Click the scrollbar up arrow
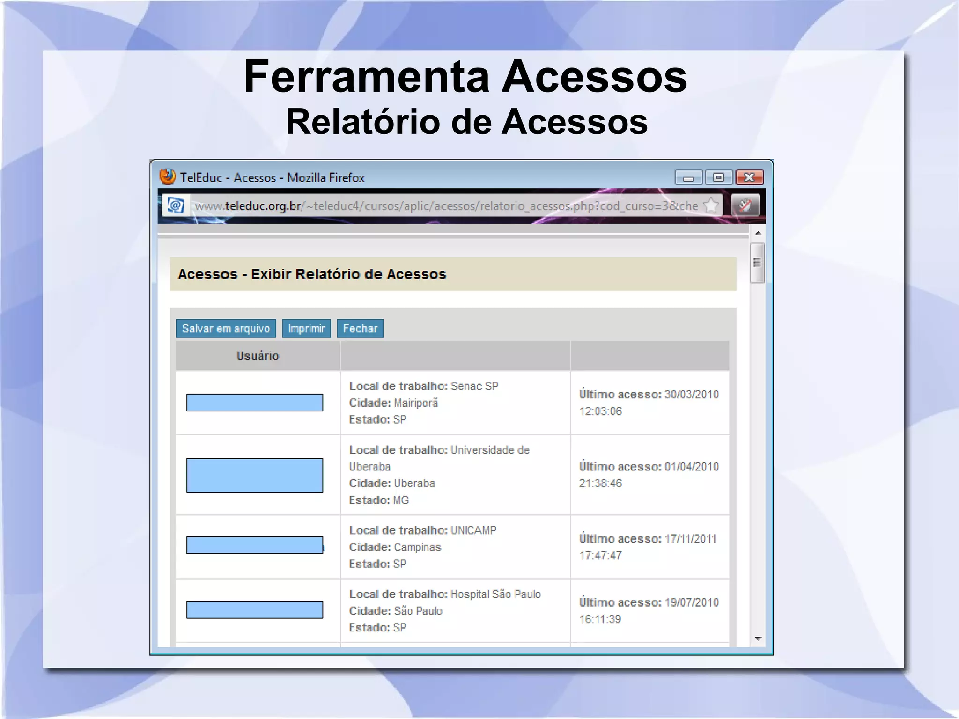The width and height of the screenshot is (959, 719). [758, 233]
